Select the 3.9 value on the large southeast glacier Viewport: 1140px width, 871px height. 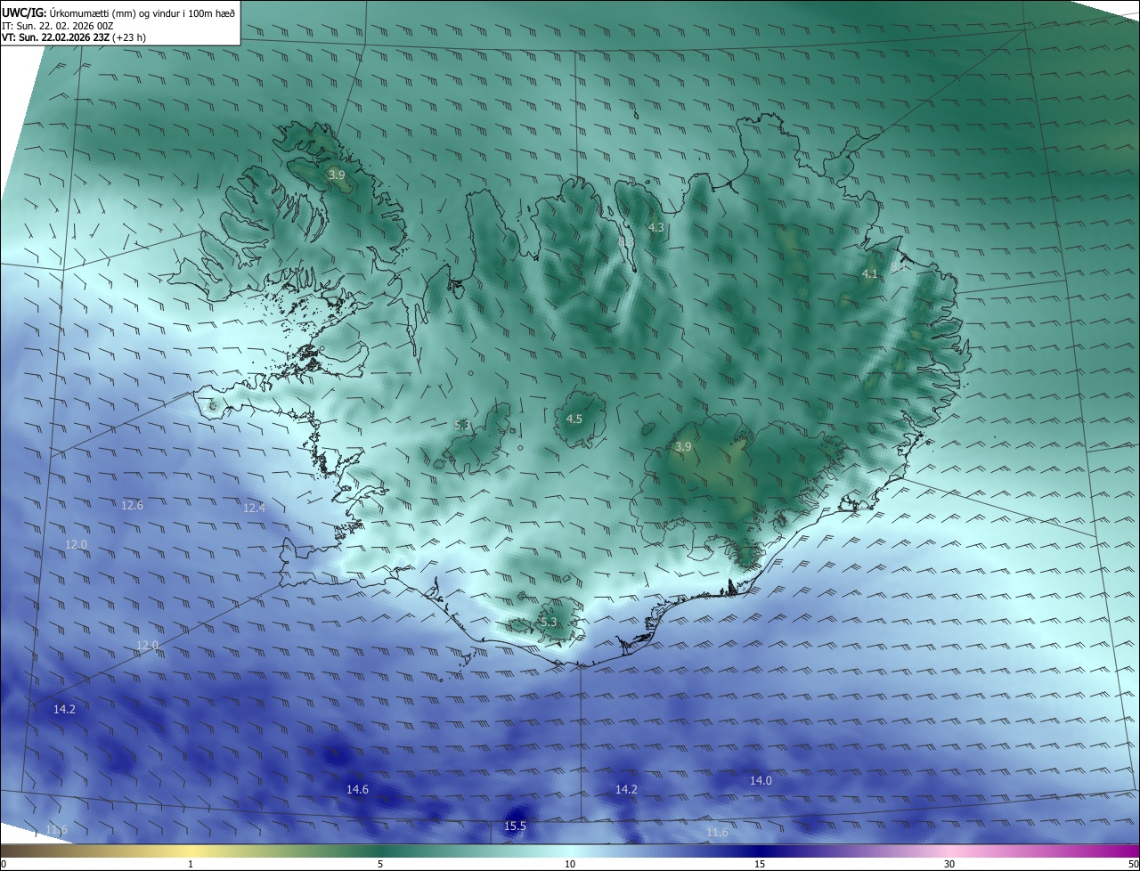pyautogui.click(x=683, y=447)
